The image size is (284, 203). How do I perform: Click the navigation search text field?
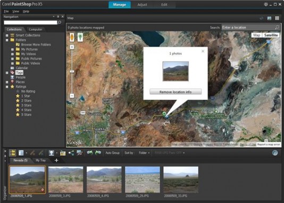(30, 22)
